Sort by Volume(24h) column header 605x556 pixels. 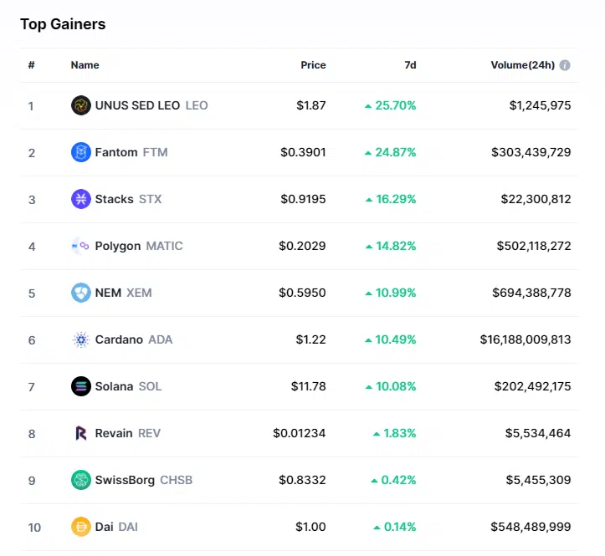pyautogui.click(x=522, y=65)
